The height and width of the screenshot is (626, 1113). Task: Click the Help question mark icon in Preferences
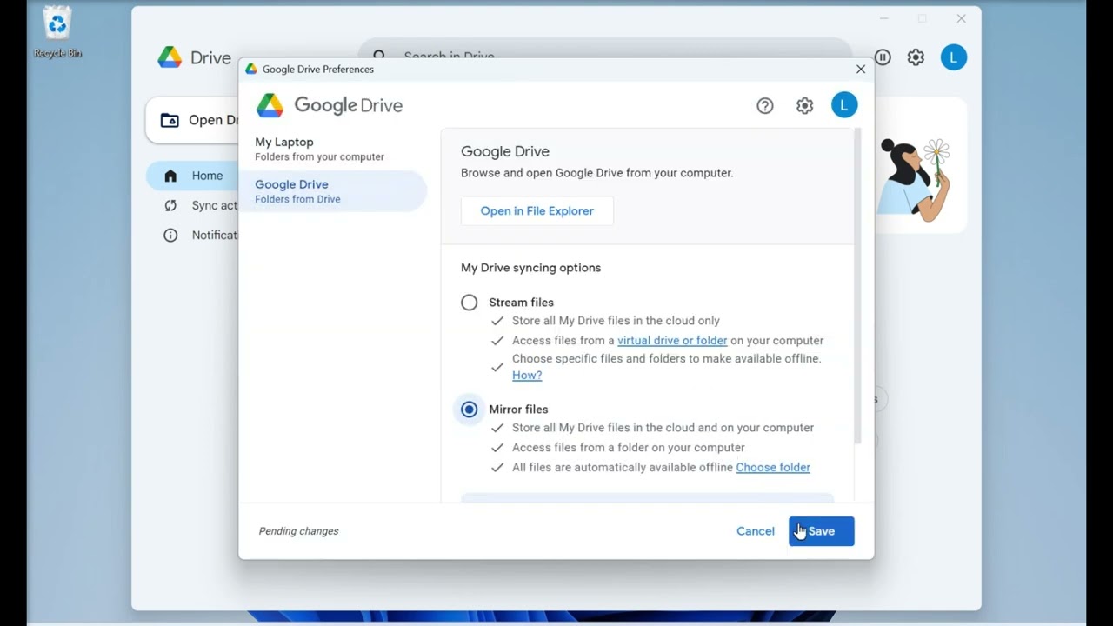tap(765, 106)
